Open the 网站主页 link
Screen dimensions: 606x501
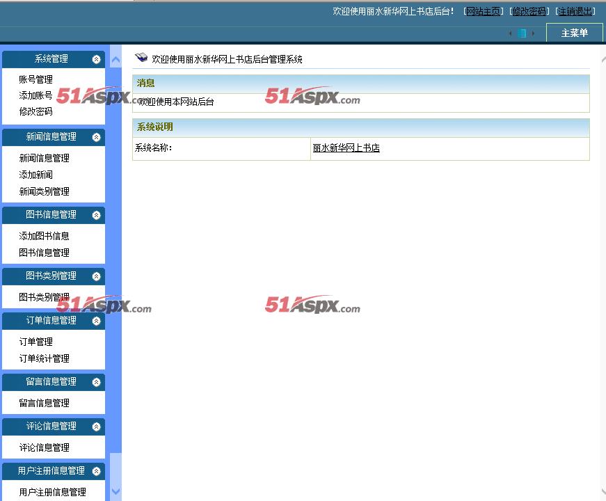point(483,11)
